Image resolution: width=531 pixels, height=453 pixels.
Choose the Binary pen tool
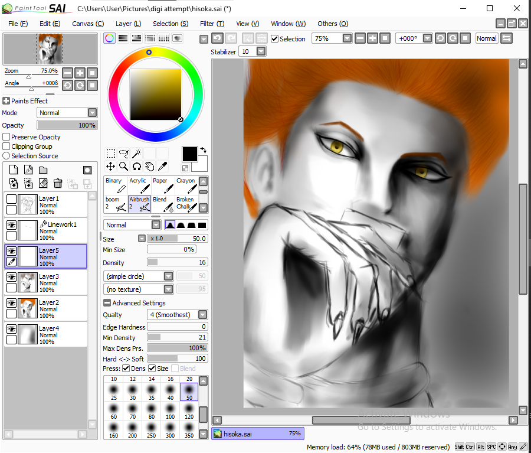(116, 185)
